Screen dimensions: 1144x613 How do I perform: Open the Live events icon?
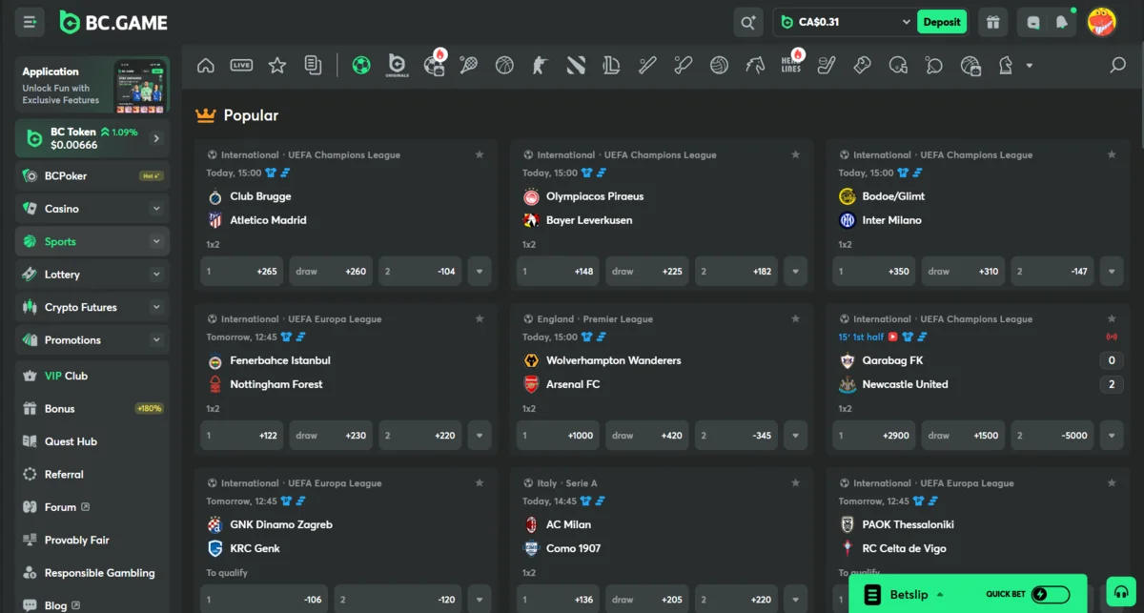241,65
